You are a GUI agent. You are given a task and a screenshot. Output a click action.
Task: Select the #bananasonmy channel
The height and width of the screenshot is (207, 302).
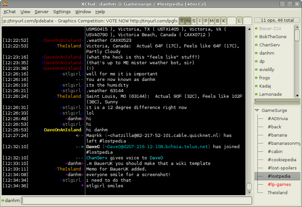(x=284, y=143)
